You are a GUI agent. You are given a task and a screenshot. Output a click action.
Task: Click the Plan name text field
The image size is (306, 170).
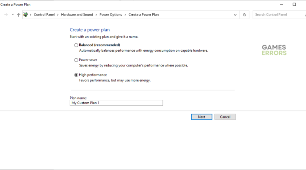pyautogui.click(x=116, y=103)
